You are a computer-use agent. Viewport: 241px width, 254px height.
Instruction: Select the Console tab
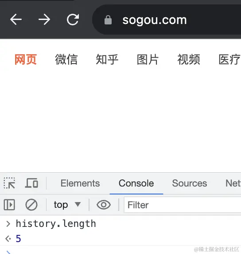click(x=136, y=183)
